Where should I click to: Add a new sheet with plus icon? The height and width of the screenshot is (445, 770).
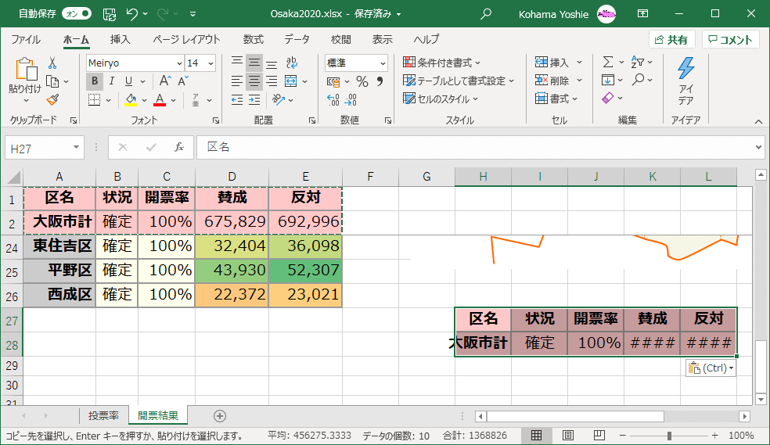pyautogui.click(x=220, y=416)
